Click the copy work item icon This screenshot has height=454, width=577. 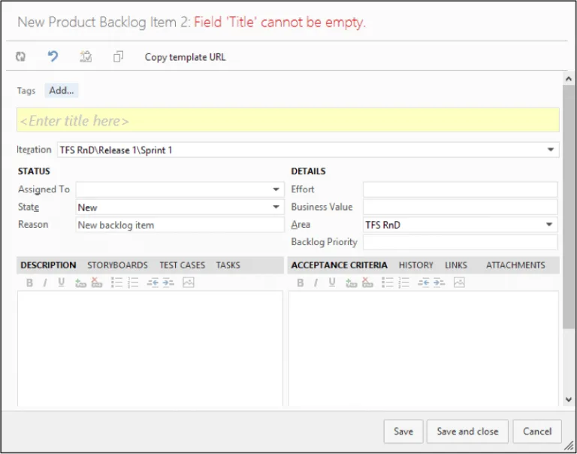pyautogui.click(x=118, y=56)
